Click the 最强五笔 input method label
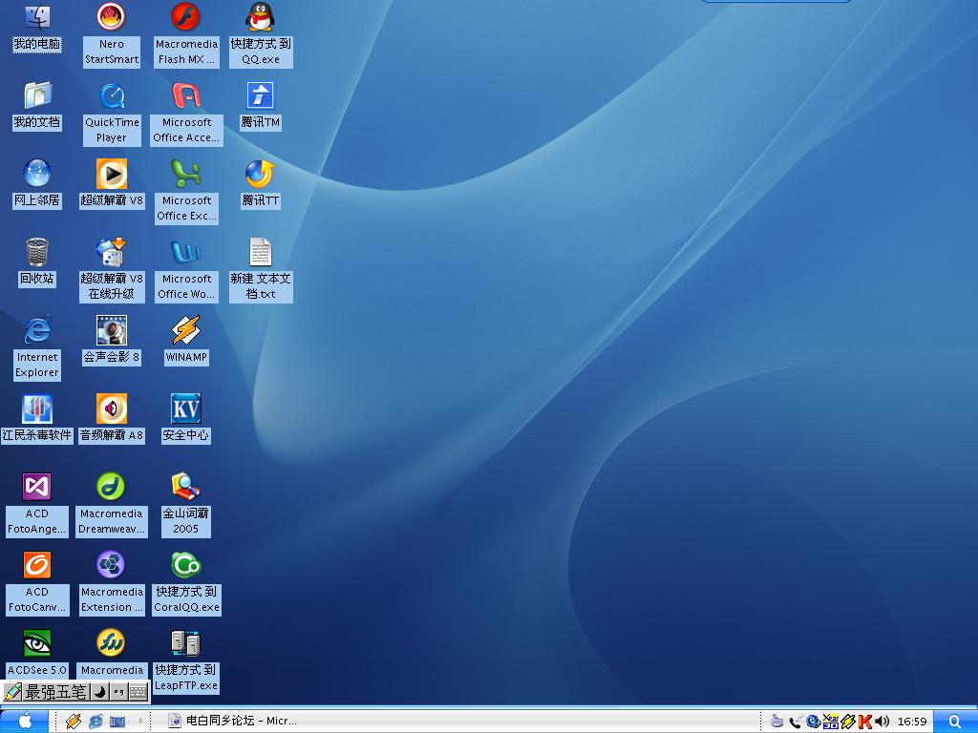 [54, 692]
